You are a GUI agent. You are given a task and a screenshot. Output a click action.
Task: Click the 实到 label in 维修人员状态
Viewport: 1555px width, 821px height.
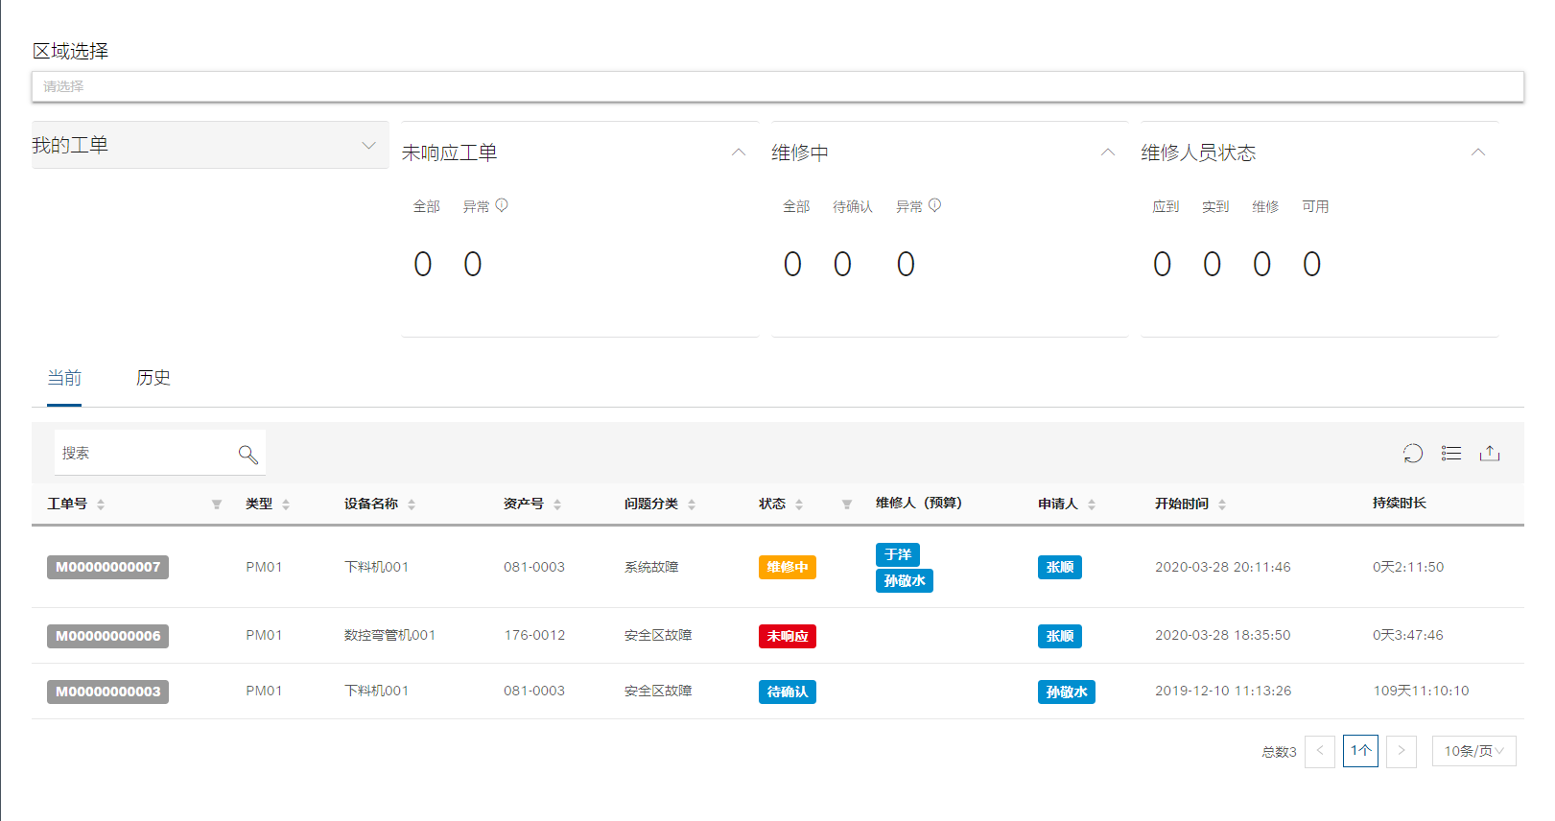pos(1215,206)
